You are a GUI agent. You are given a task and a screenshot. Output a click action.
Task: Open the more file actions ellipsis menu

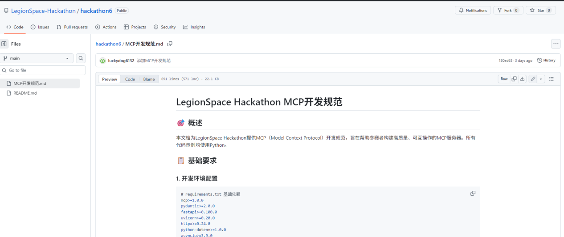556,44
